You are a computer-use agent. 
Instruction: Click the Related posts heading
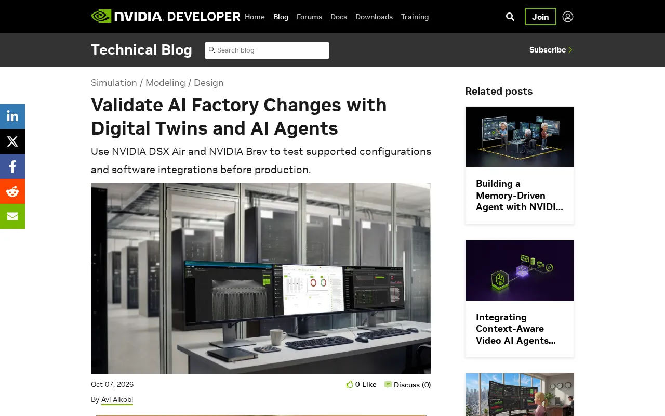(x=499, y=92)
